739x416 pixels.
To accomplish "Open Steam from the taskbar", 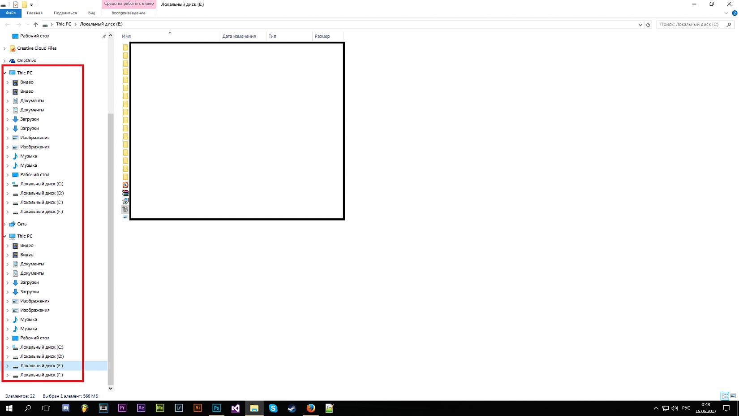I will coord(292,408).
